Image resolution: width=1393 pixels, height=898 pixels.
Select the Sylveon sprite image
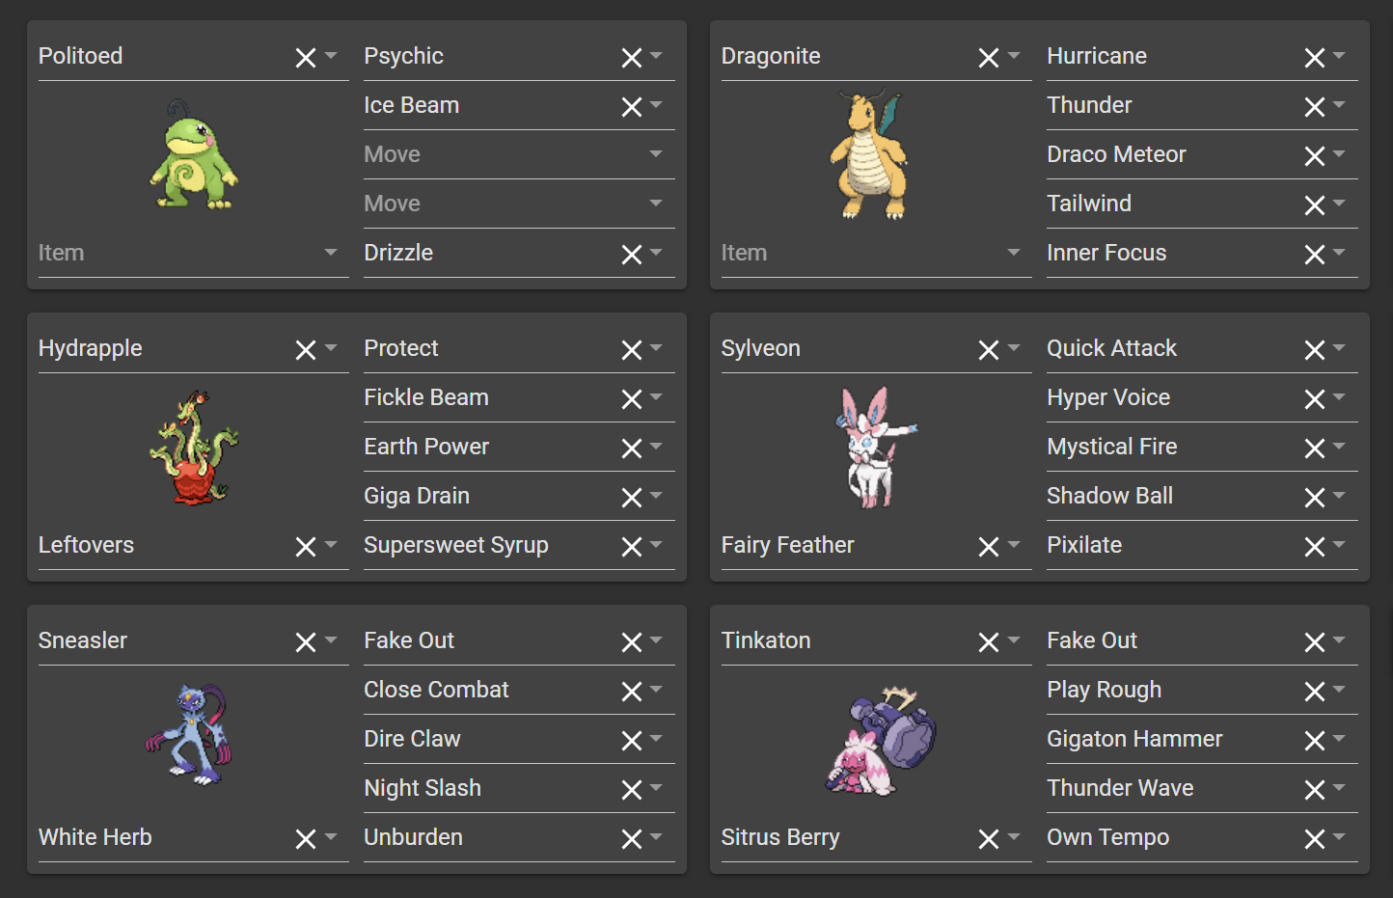tap(876, 447)
